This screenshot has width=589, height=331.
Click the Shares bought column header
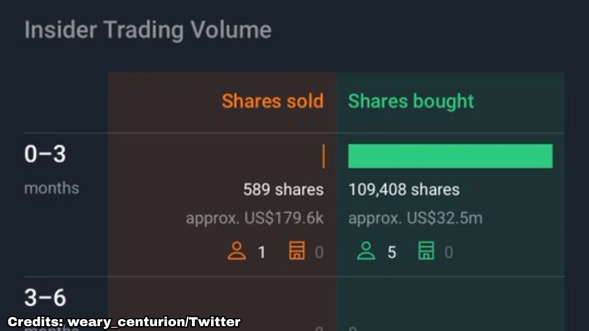tap(411, 102)
